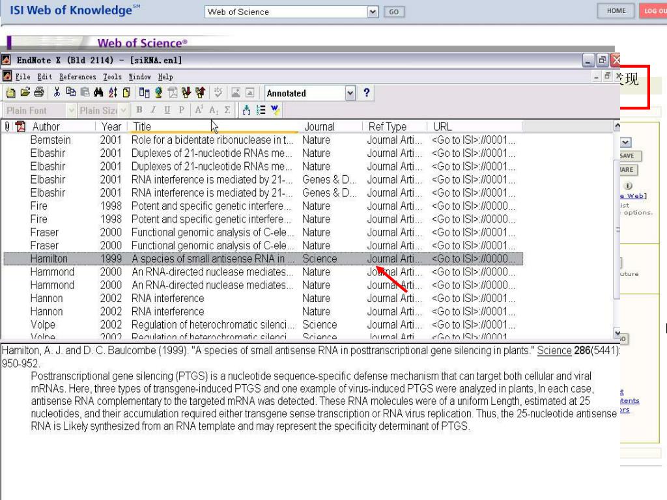Toggle Subscript formatting
The width and height of the screenshot is (667, 500).
point(213,110)
